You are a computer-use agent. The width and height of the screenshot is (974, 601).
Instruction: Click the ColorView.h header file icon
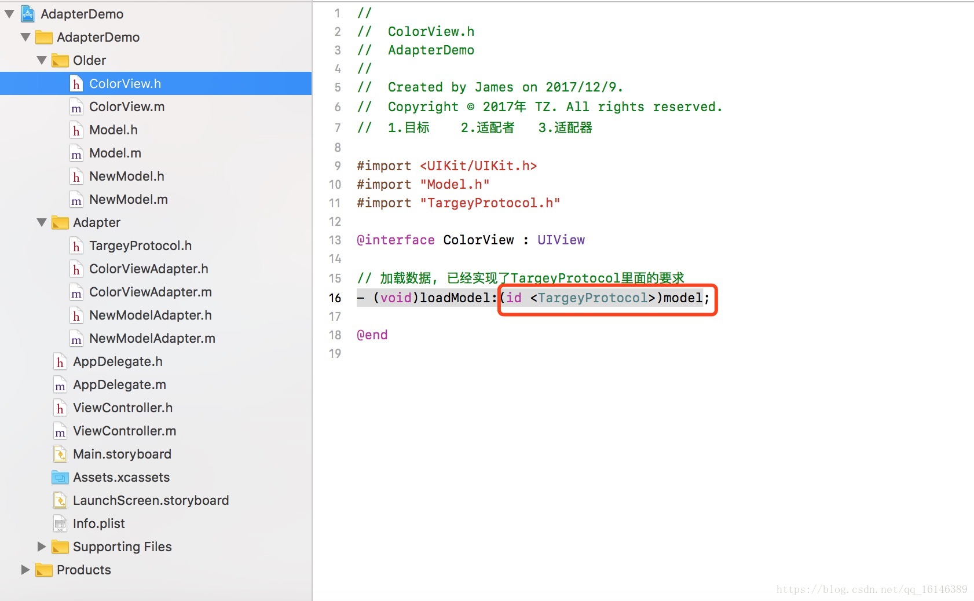76,84
